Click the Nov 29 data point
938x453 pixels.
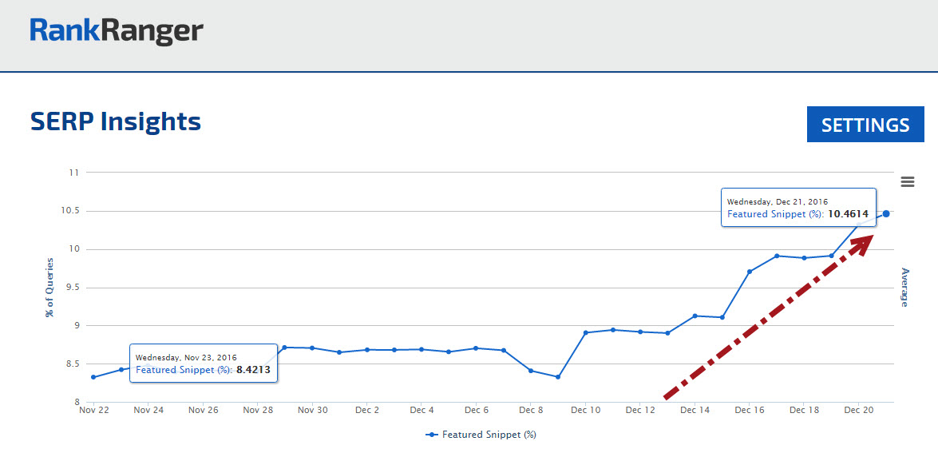tap(285, 348)
